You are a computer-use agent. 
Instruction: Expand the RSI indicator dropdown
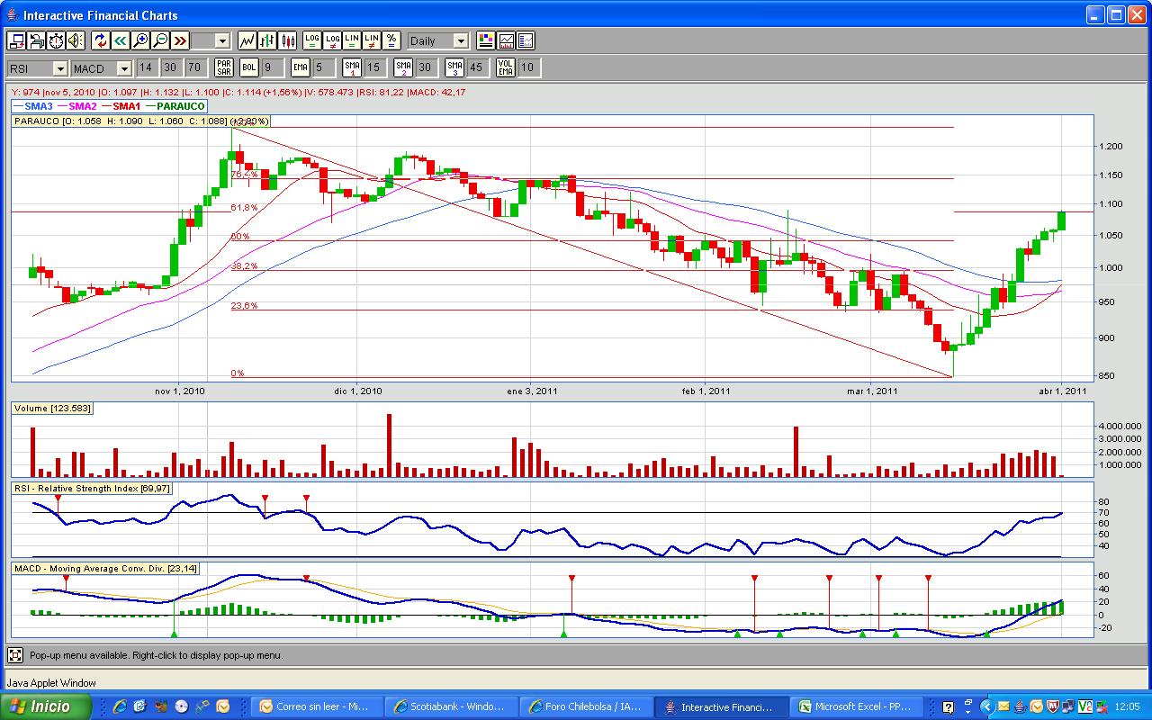[38, 68]
